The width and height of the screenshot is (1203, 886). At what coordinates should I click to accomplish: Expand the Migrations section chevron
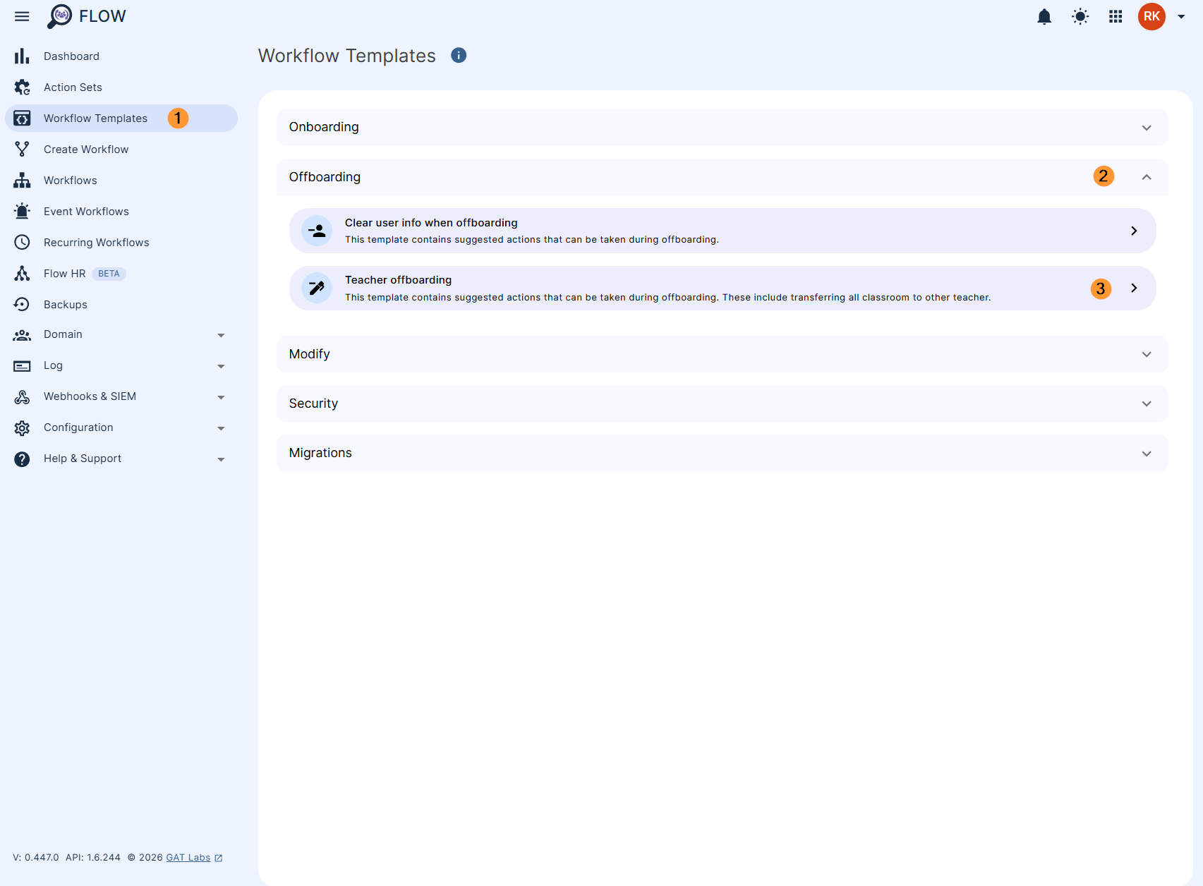coord(1147,454)
